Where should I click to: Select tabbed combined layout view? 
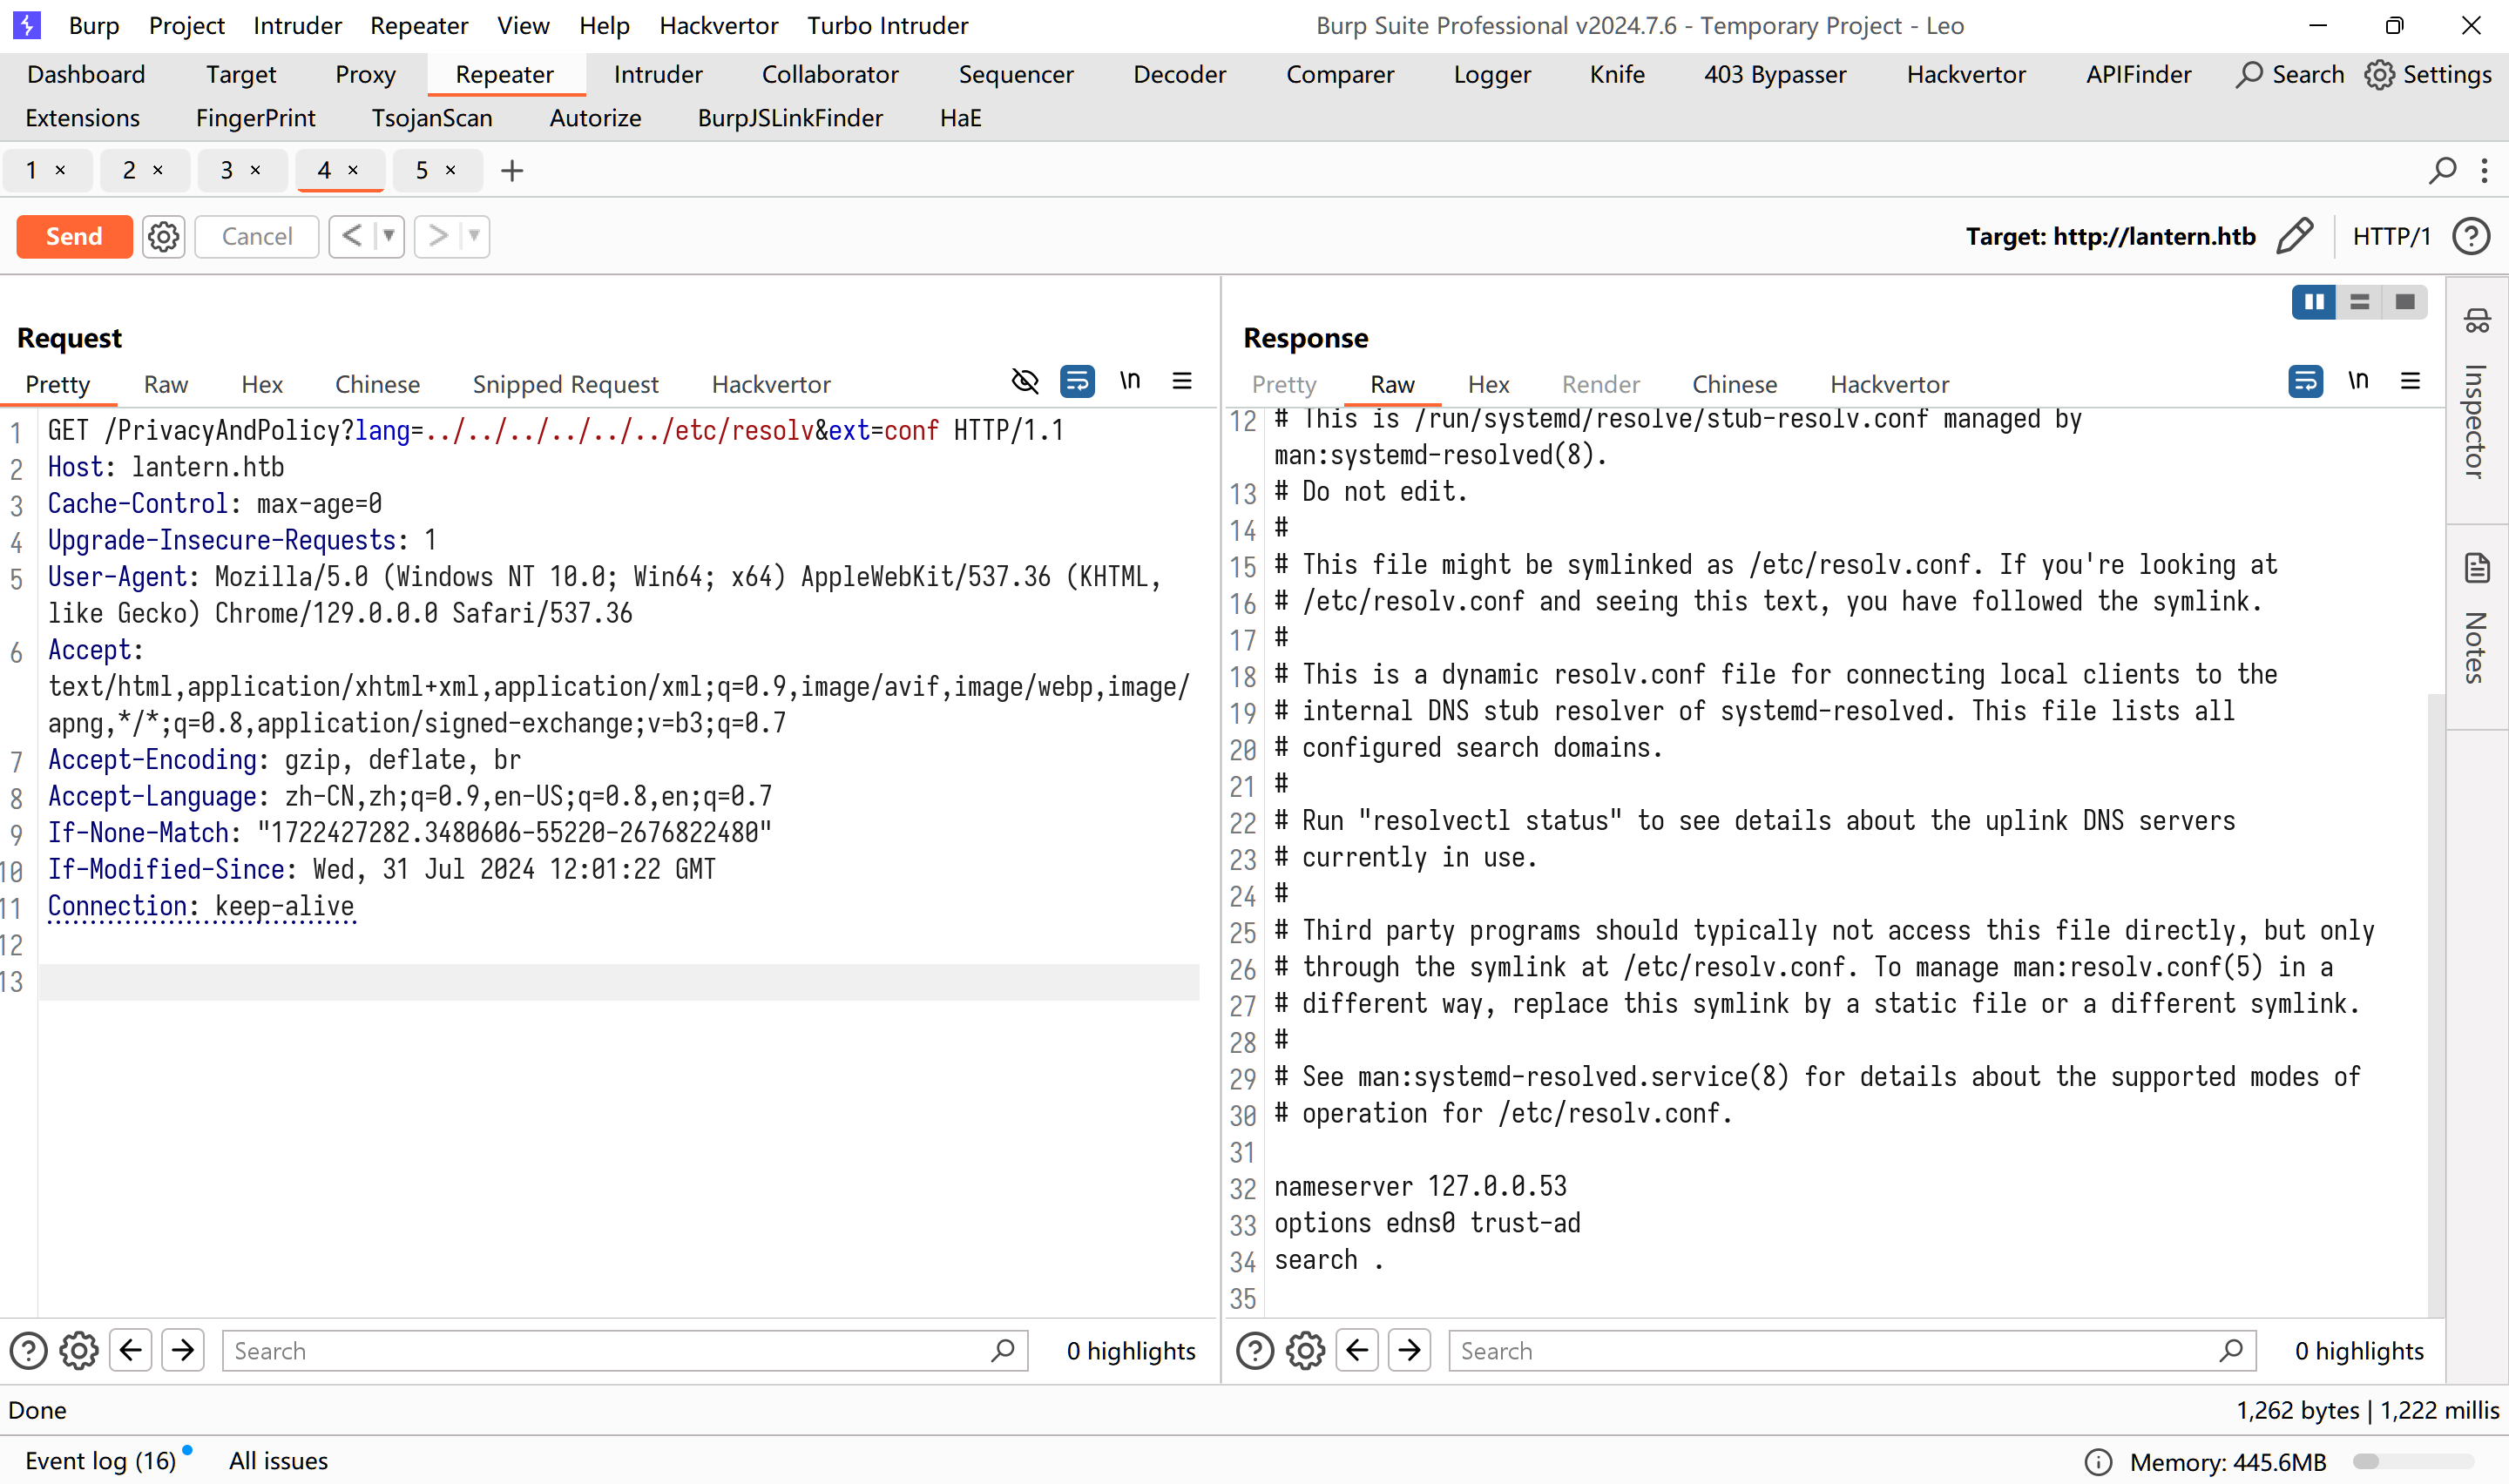[x=2405, y=302]
